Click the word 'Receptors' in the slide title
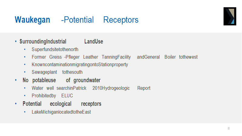Viewport: 242px width, 136px height. click(121, 20)
